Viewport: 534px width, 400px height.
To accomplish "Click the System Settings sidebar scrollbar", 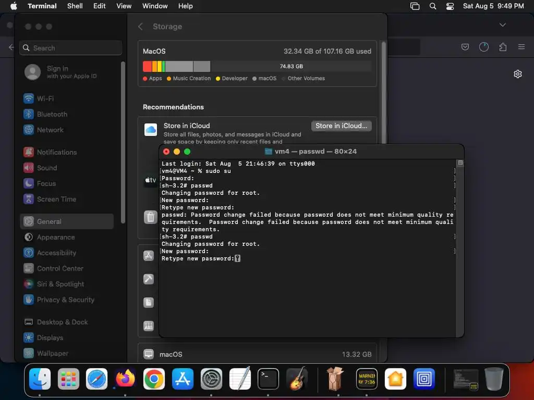I will point(123,142).
